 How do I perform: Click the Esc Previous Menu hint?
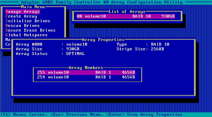coord(77,114)
